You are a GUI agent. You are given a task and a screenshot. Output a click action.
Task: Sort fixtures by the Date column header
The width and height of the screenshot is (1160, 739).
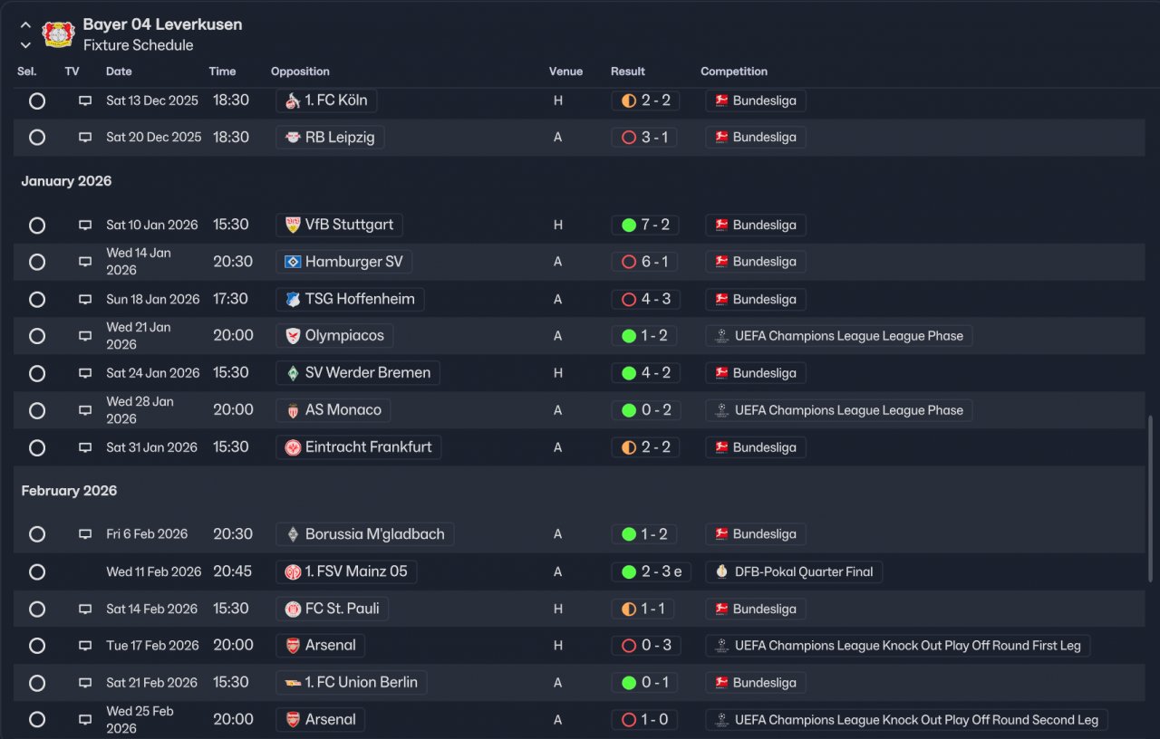pyautogui.click(x=119, y=72)
